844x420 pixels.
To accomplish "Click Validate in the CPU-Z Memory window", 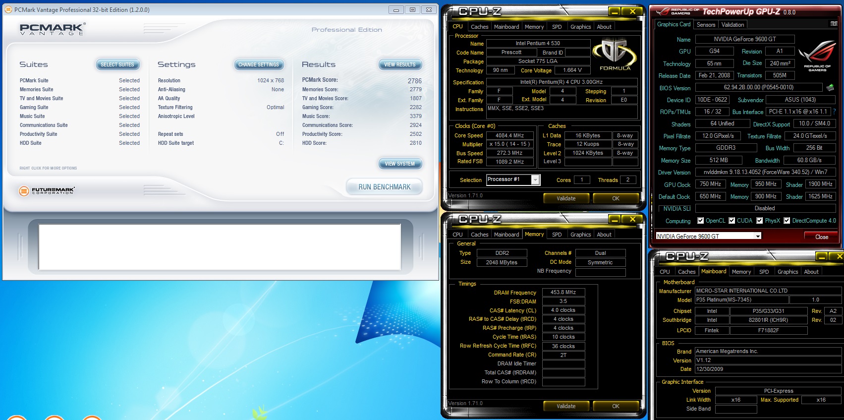I will tap(566, 406).
